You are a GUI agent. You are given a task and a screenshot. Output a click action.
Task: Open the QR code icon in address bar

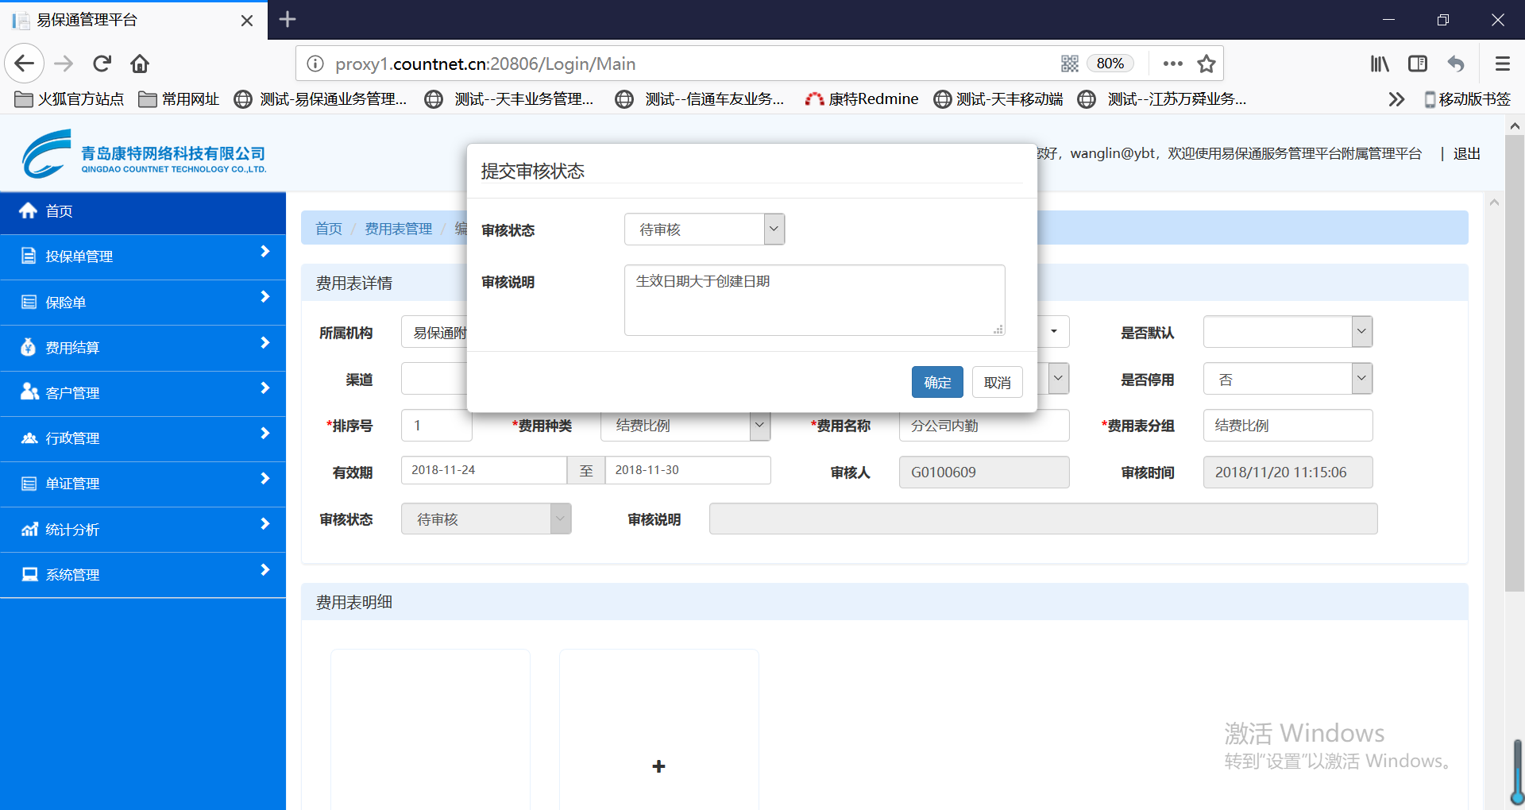[x=1070, y=64]
